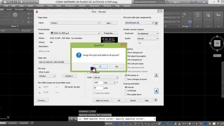This screenshot has height=126, width=224.
Task: Click the scale 1000 input field
Action: click(98, 83)
